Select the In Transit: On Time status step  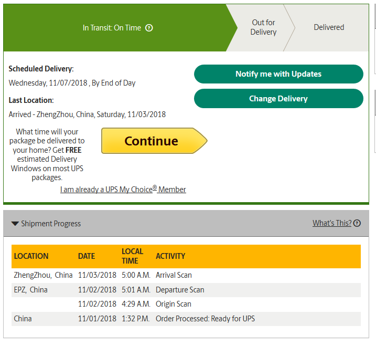pyautogui.click(x=117, y=28)
